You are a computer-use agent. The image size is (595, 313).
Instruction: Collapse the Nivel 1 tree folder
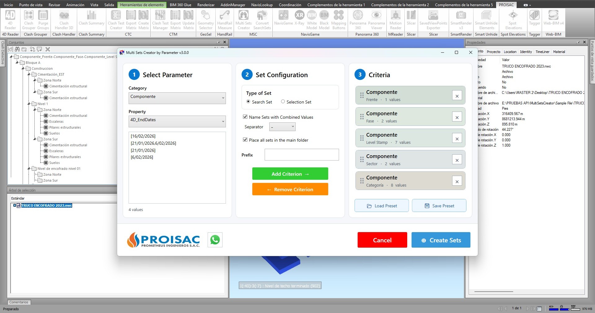point(29,104)
